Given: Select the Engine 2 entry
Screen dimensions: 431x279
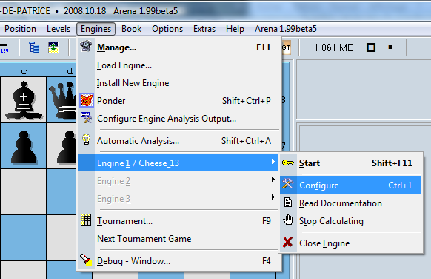Looking at the screenshot, I should tap(178, 181).
